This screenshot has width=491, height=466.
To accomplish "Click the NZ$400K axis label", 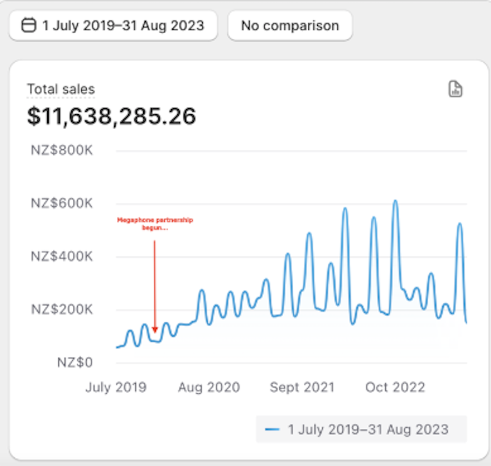I will coord(62,257).
